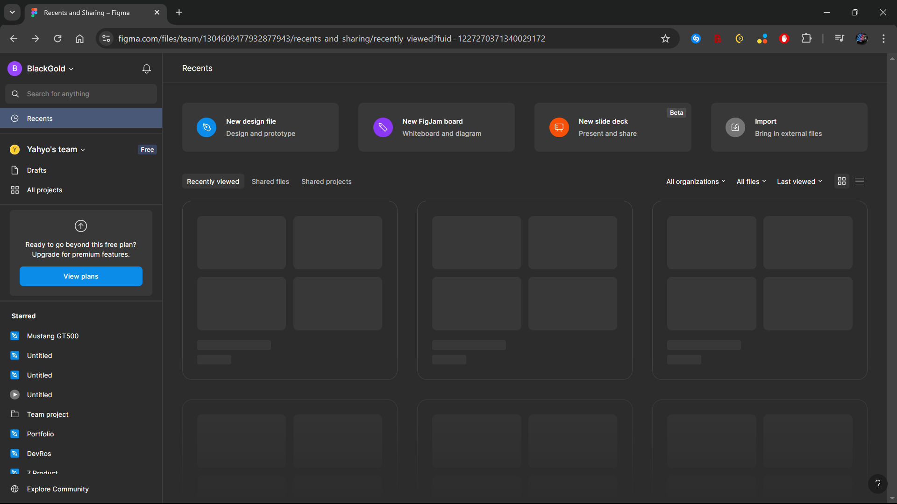Open a new browser tab
Screen dimensions: 897x504
[x=179, y=13]
